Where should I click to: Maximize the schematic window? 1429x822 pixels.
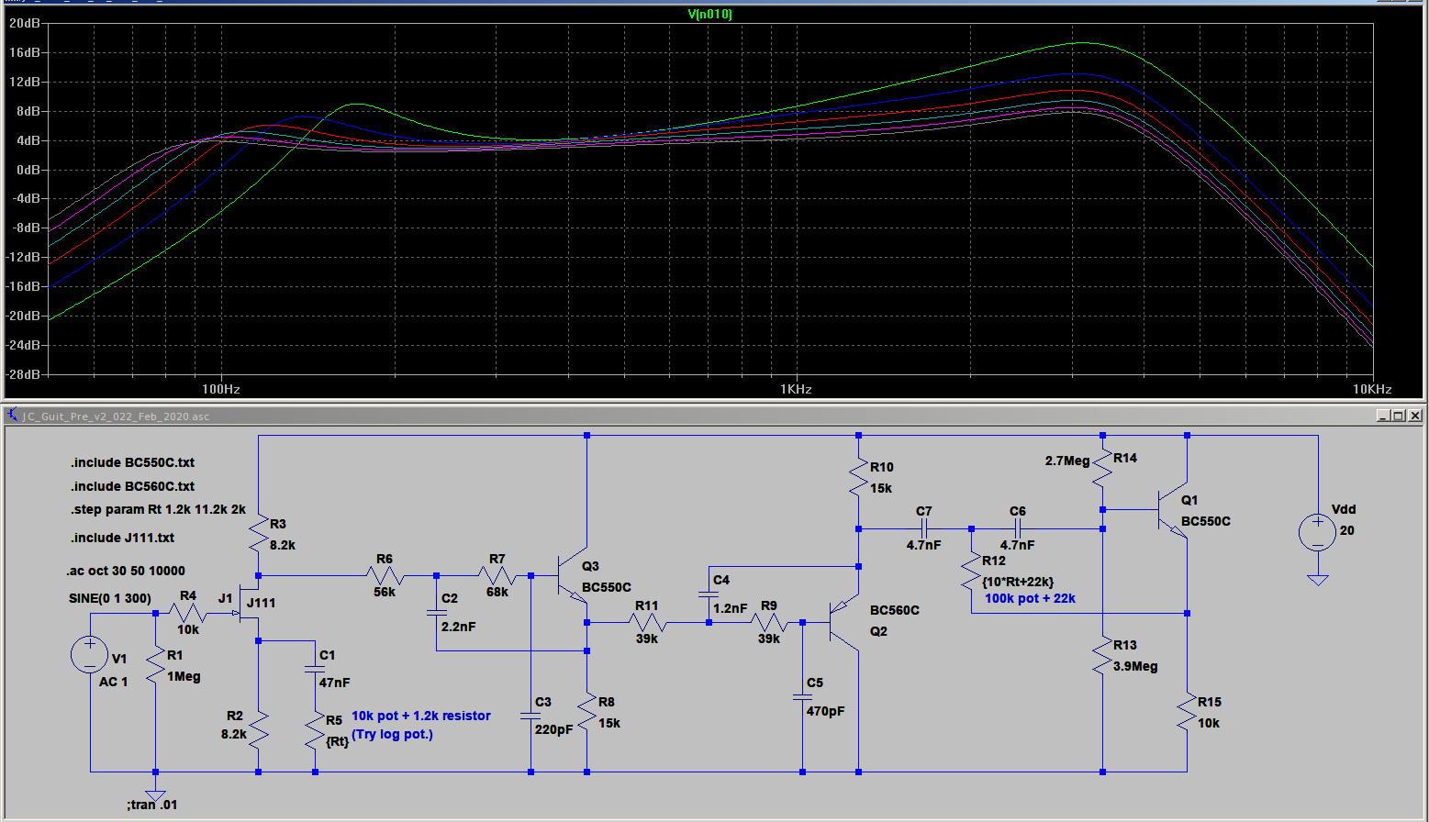coord(1399,416)
